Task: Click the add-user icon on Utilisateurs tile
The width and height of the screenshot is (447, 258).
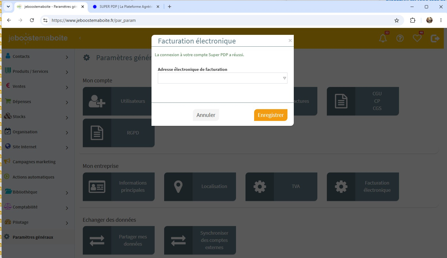Action: click(x=97, y=101)
